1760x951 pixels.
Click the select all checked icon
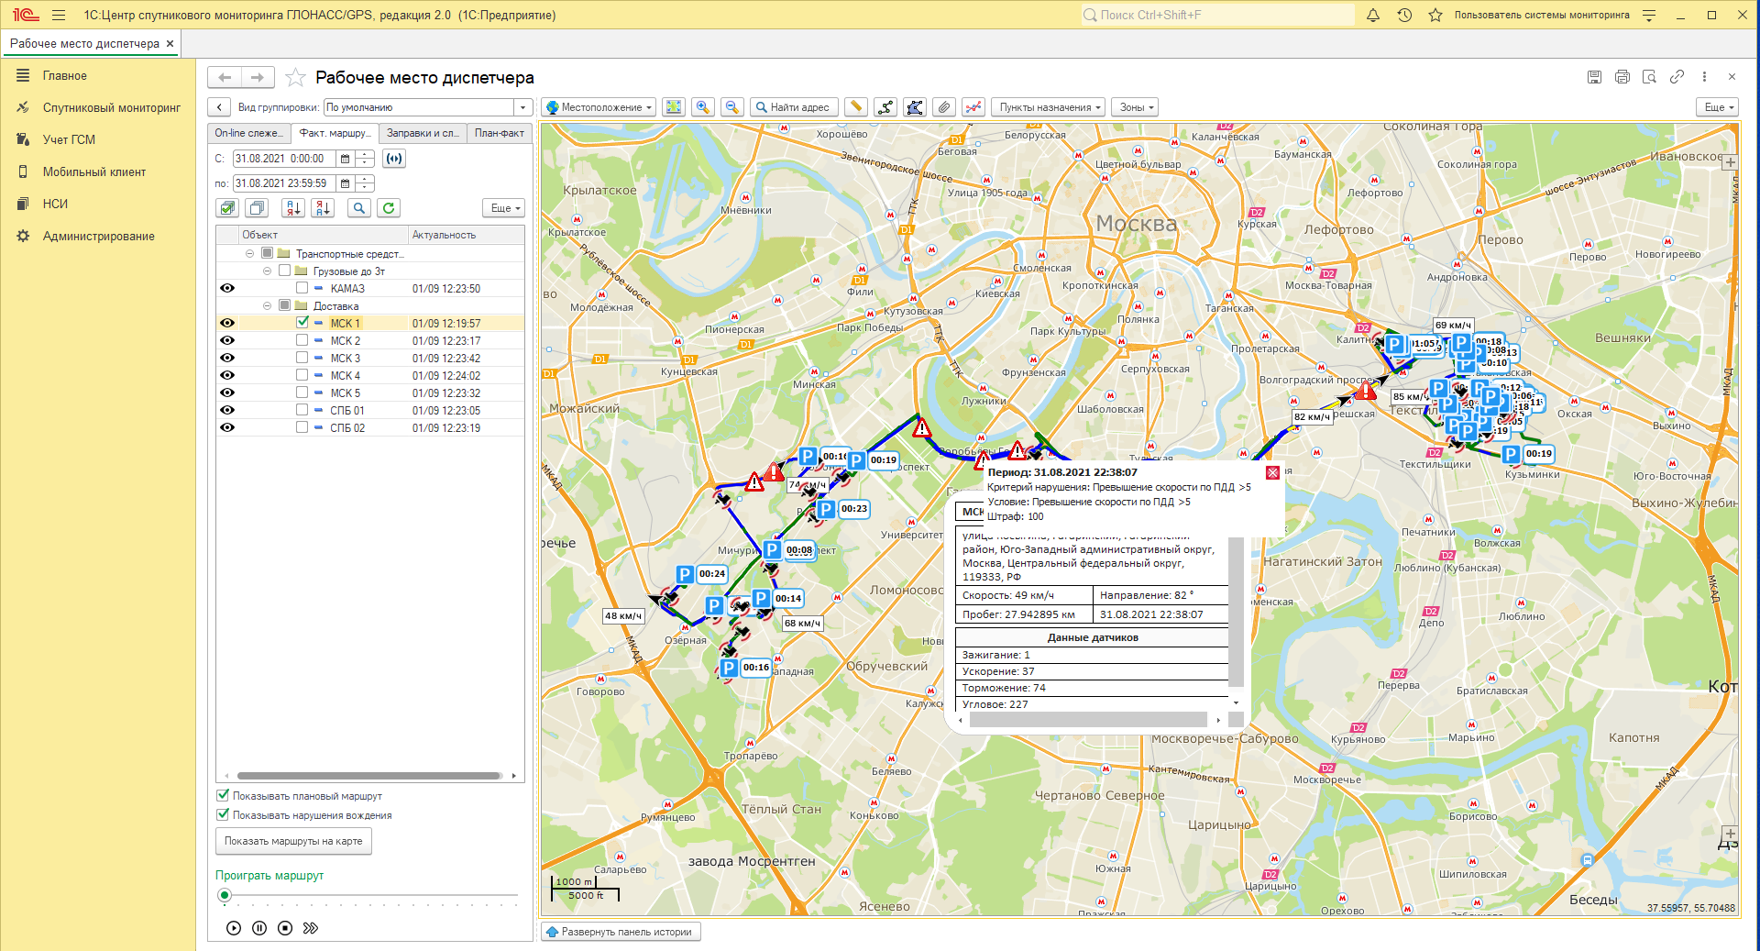coord(227,208)
